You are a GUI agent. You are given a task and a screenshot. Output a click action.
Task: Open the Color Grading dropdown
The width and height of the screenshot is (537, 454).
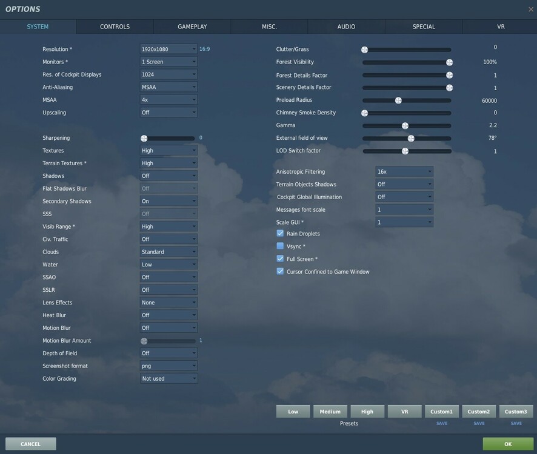[x=168, y=378]
